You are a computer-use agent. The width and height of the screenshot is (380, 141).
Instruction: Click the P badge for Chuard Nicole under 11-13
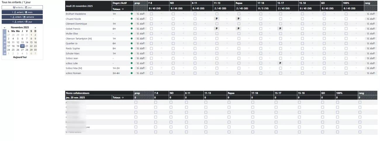point(217,19)
